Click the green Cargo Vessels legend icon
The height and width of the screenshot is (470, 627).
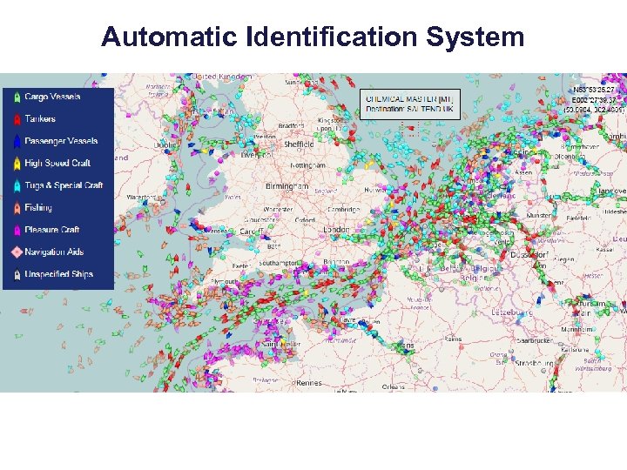(x=17, y=97)
